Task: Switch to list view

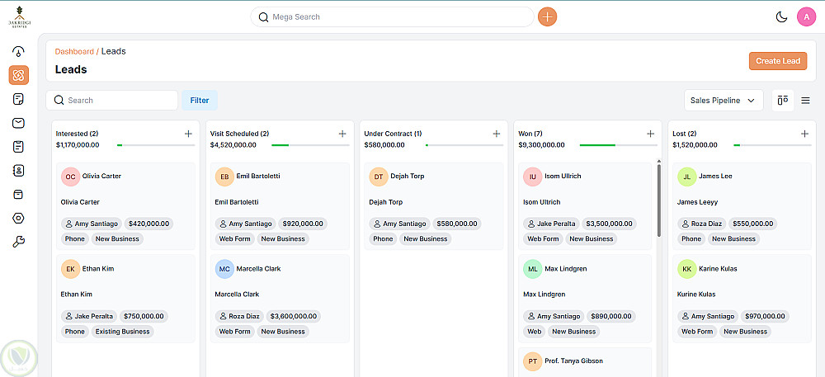Action: [805, 101]
